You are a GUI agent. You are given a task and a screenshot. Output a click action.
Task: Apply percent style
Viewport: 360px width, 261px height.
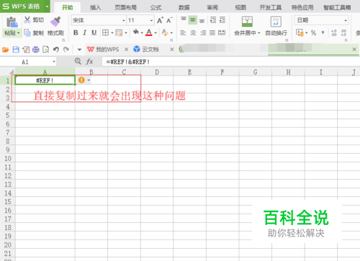coord(313,32)
